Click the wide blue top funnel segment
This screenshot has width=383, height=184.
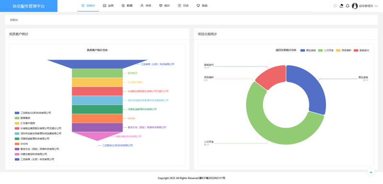[x=97, y=64]
